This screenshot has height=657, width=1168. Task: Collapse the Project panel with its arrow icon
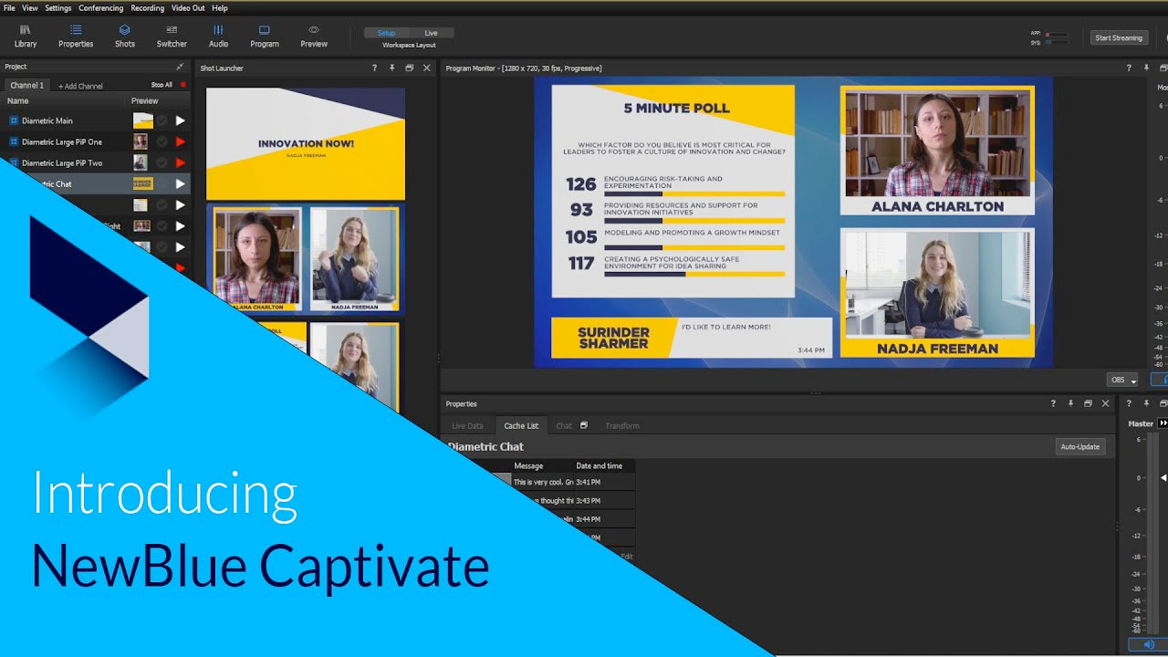[x=180, y=67]
